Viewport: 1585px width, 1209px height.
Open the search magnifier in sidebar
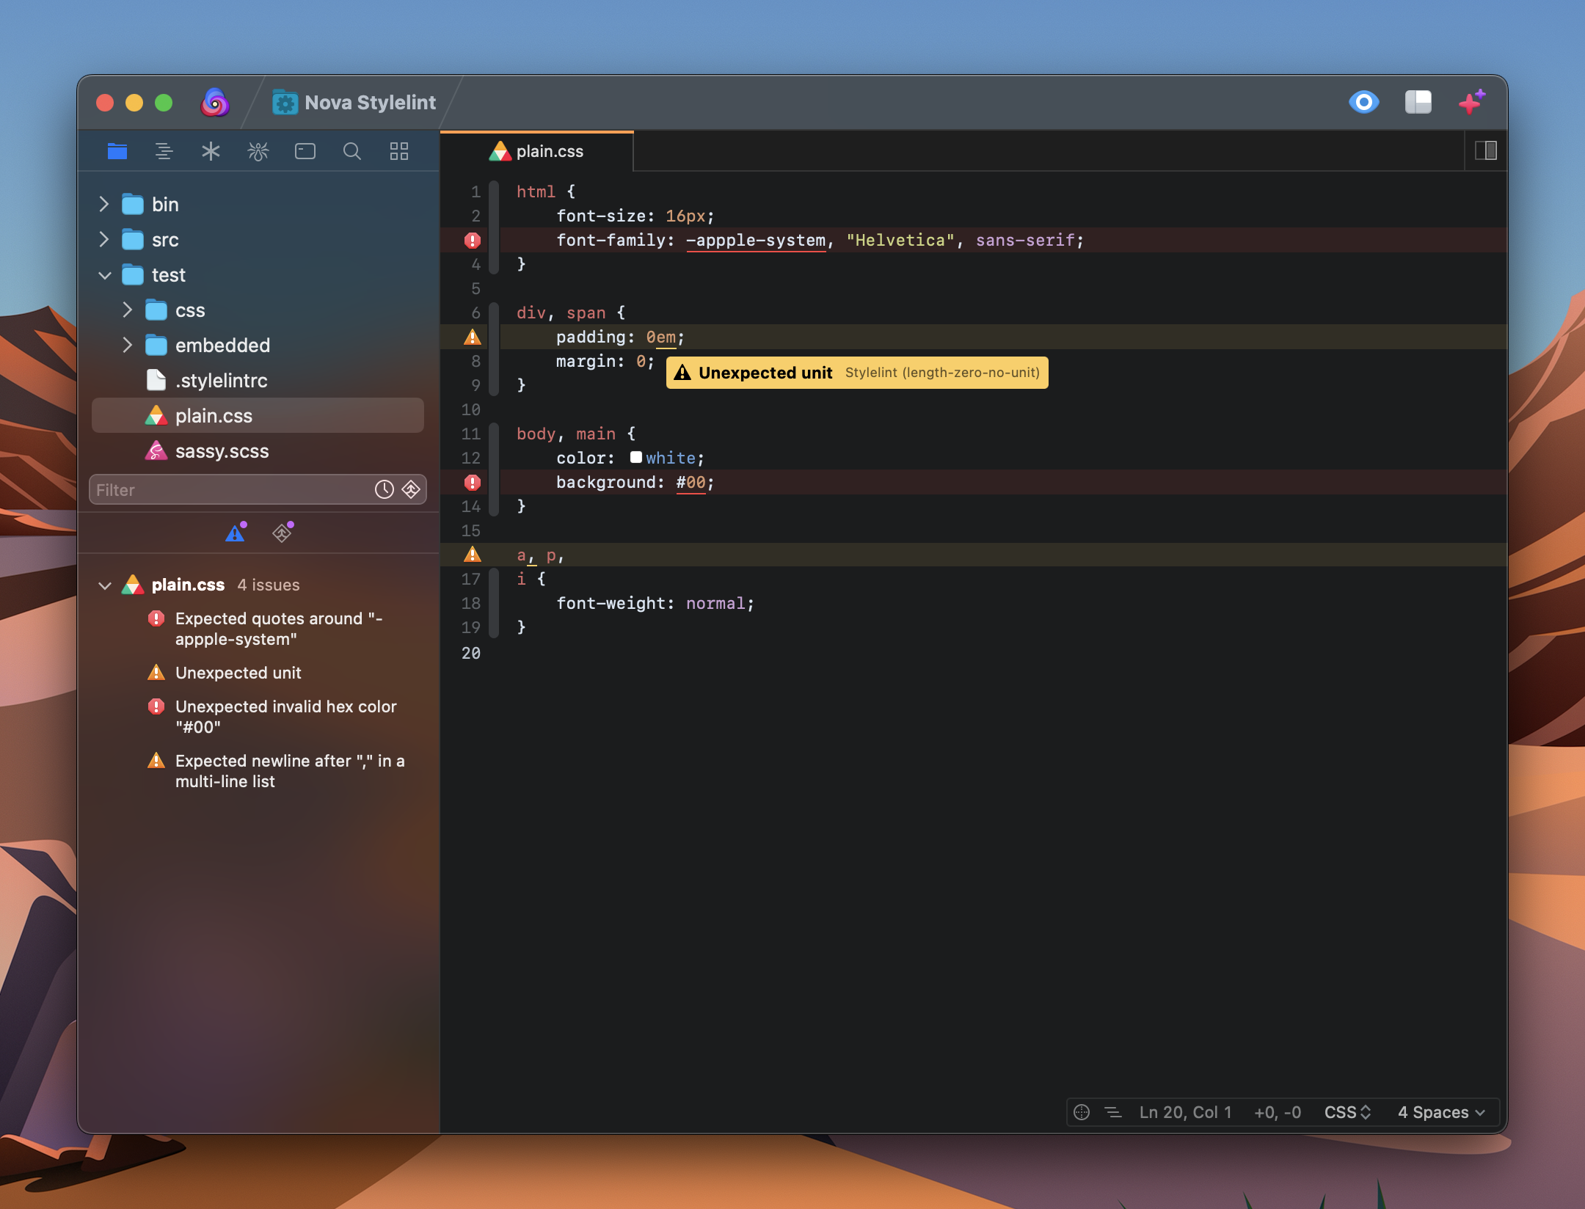click(352, 152)
